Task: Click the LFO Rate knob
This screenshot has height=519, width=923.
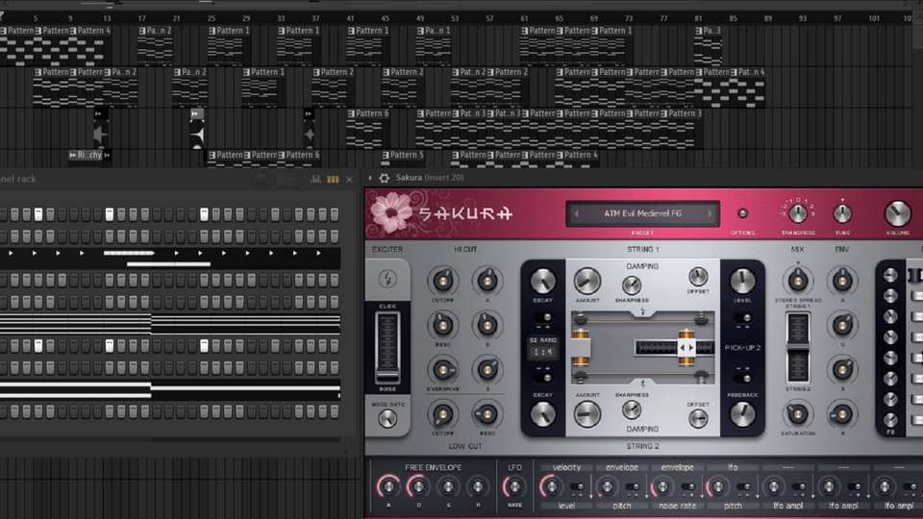Action: pos(514,487)
